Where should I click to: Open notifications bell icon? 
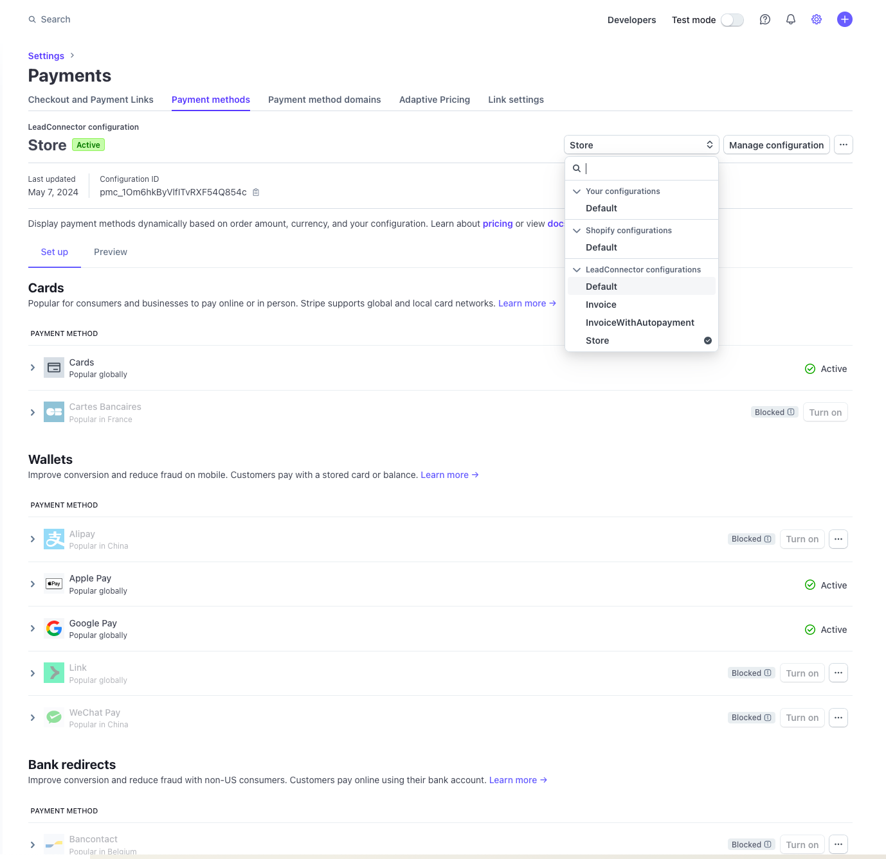[791, 20]
